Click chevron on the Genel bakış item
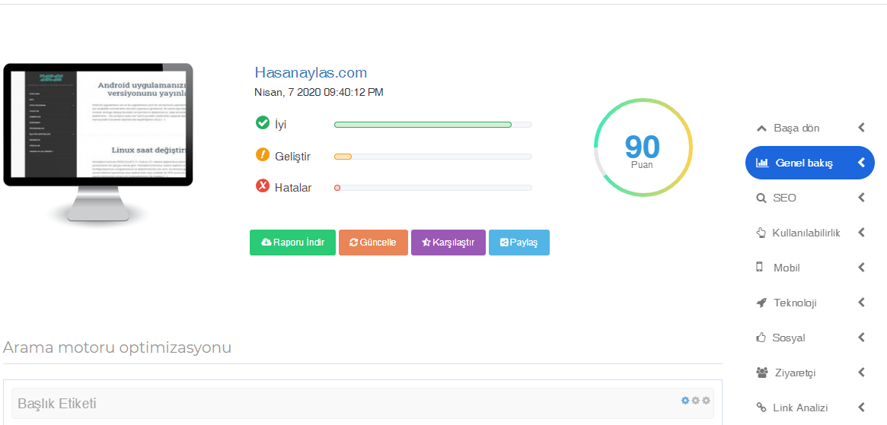 click(x=862, y=163)
